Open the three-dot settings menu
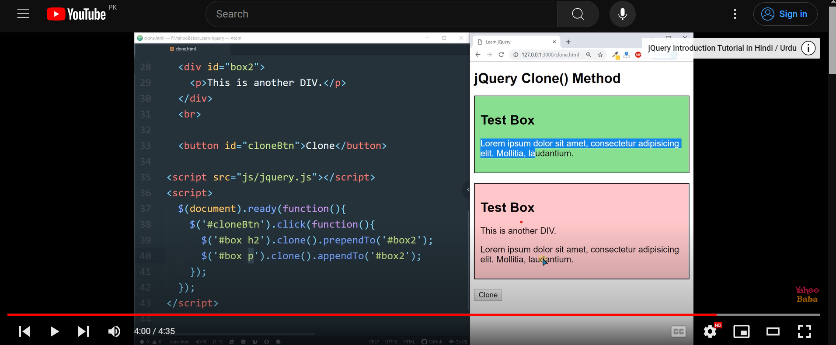This screenshot has width=836, height=345. point(735,14)
